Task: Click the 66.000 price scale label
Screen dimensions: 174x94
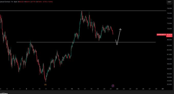Action: tap(169, 40)
